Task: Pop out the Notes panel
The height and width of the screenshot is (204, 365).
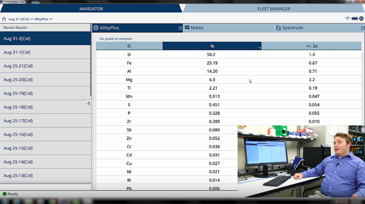Action: [x=271, y=28]
